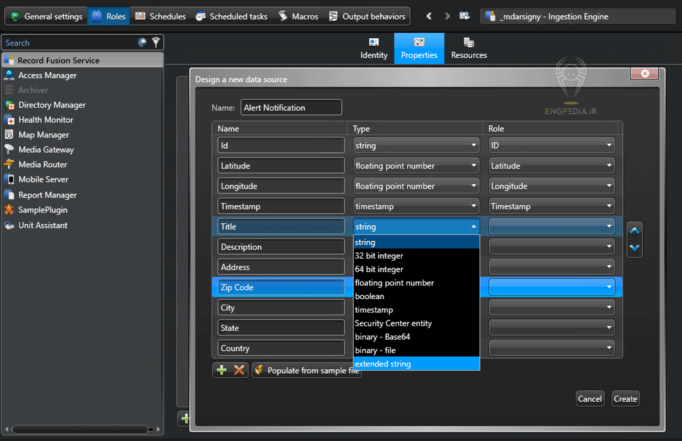This screenshot has height=441, width=682.
Task: Move selected row up with arrow
Action: pyautogui.click(x=634, y=231)
